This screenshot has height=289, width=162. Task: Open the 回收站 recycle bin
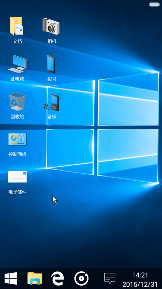[17, 102]
